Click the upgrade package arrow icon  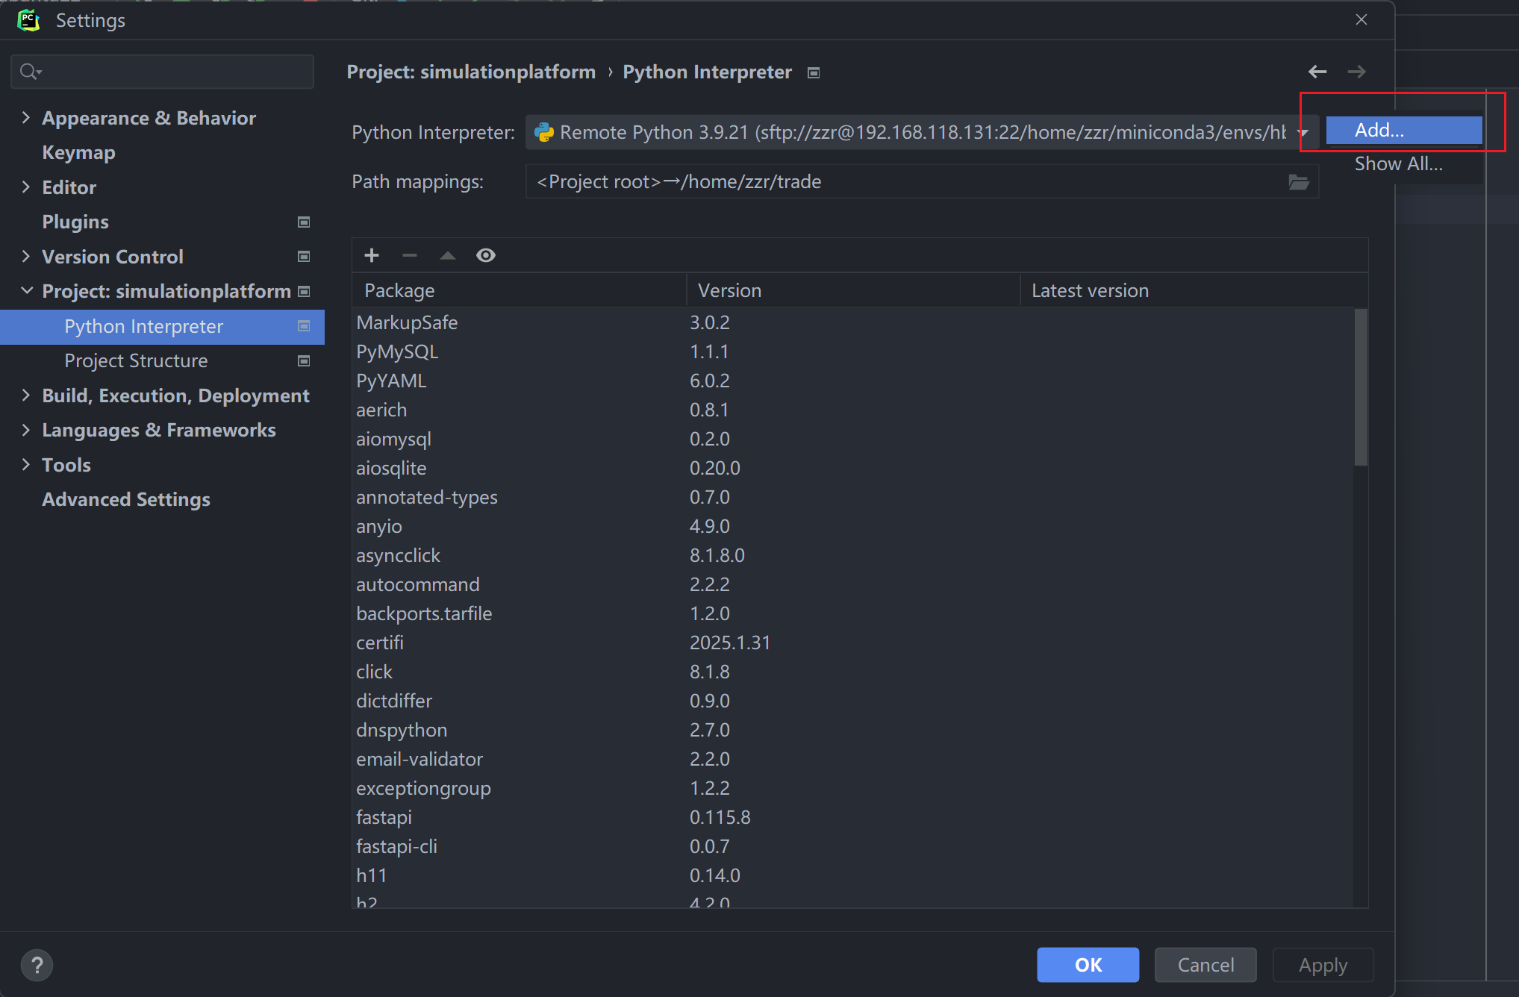[x=447, y=255]
